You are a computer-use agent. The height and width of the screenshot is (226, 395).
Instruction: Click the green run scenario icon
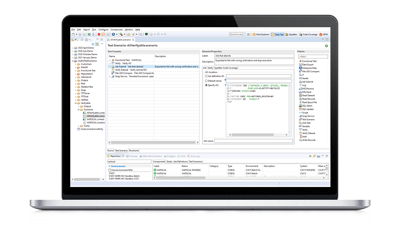(x=326, y=46)
